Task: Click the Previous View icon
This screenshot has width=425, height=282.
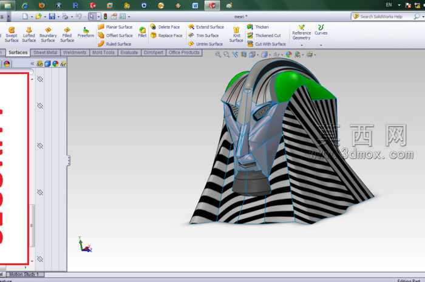Action: [x=235, y=55]
